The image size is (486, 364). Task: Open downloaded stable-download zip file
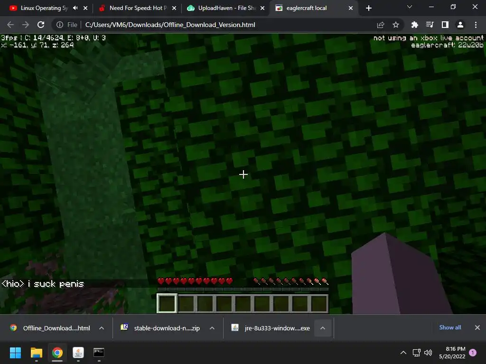point(161,328)
